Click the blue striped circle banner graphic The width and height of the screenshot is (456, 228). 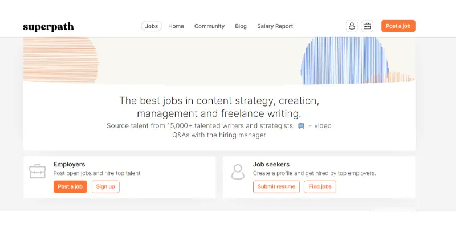coord(345,61)
